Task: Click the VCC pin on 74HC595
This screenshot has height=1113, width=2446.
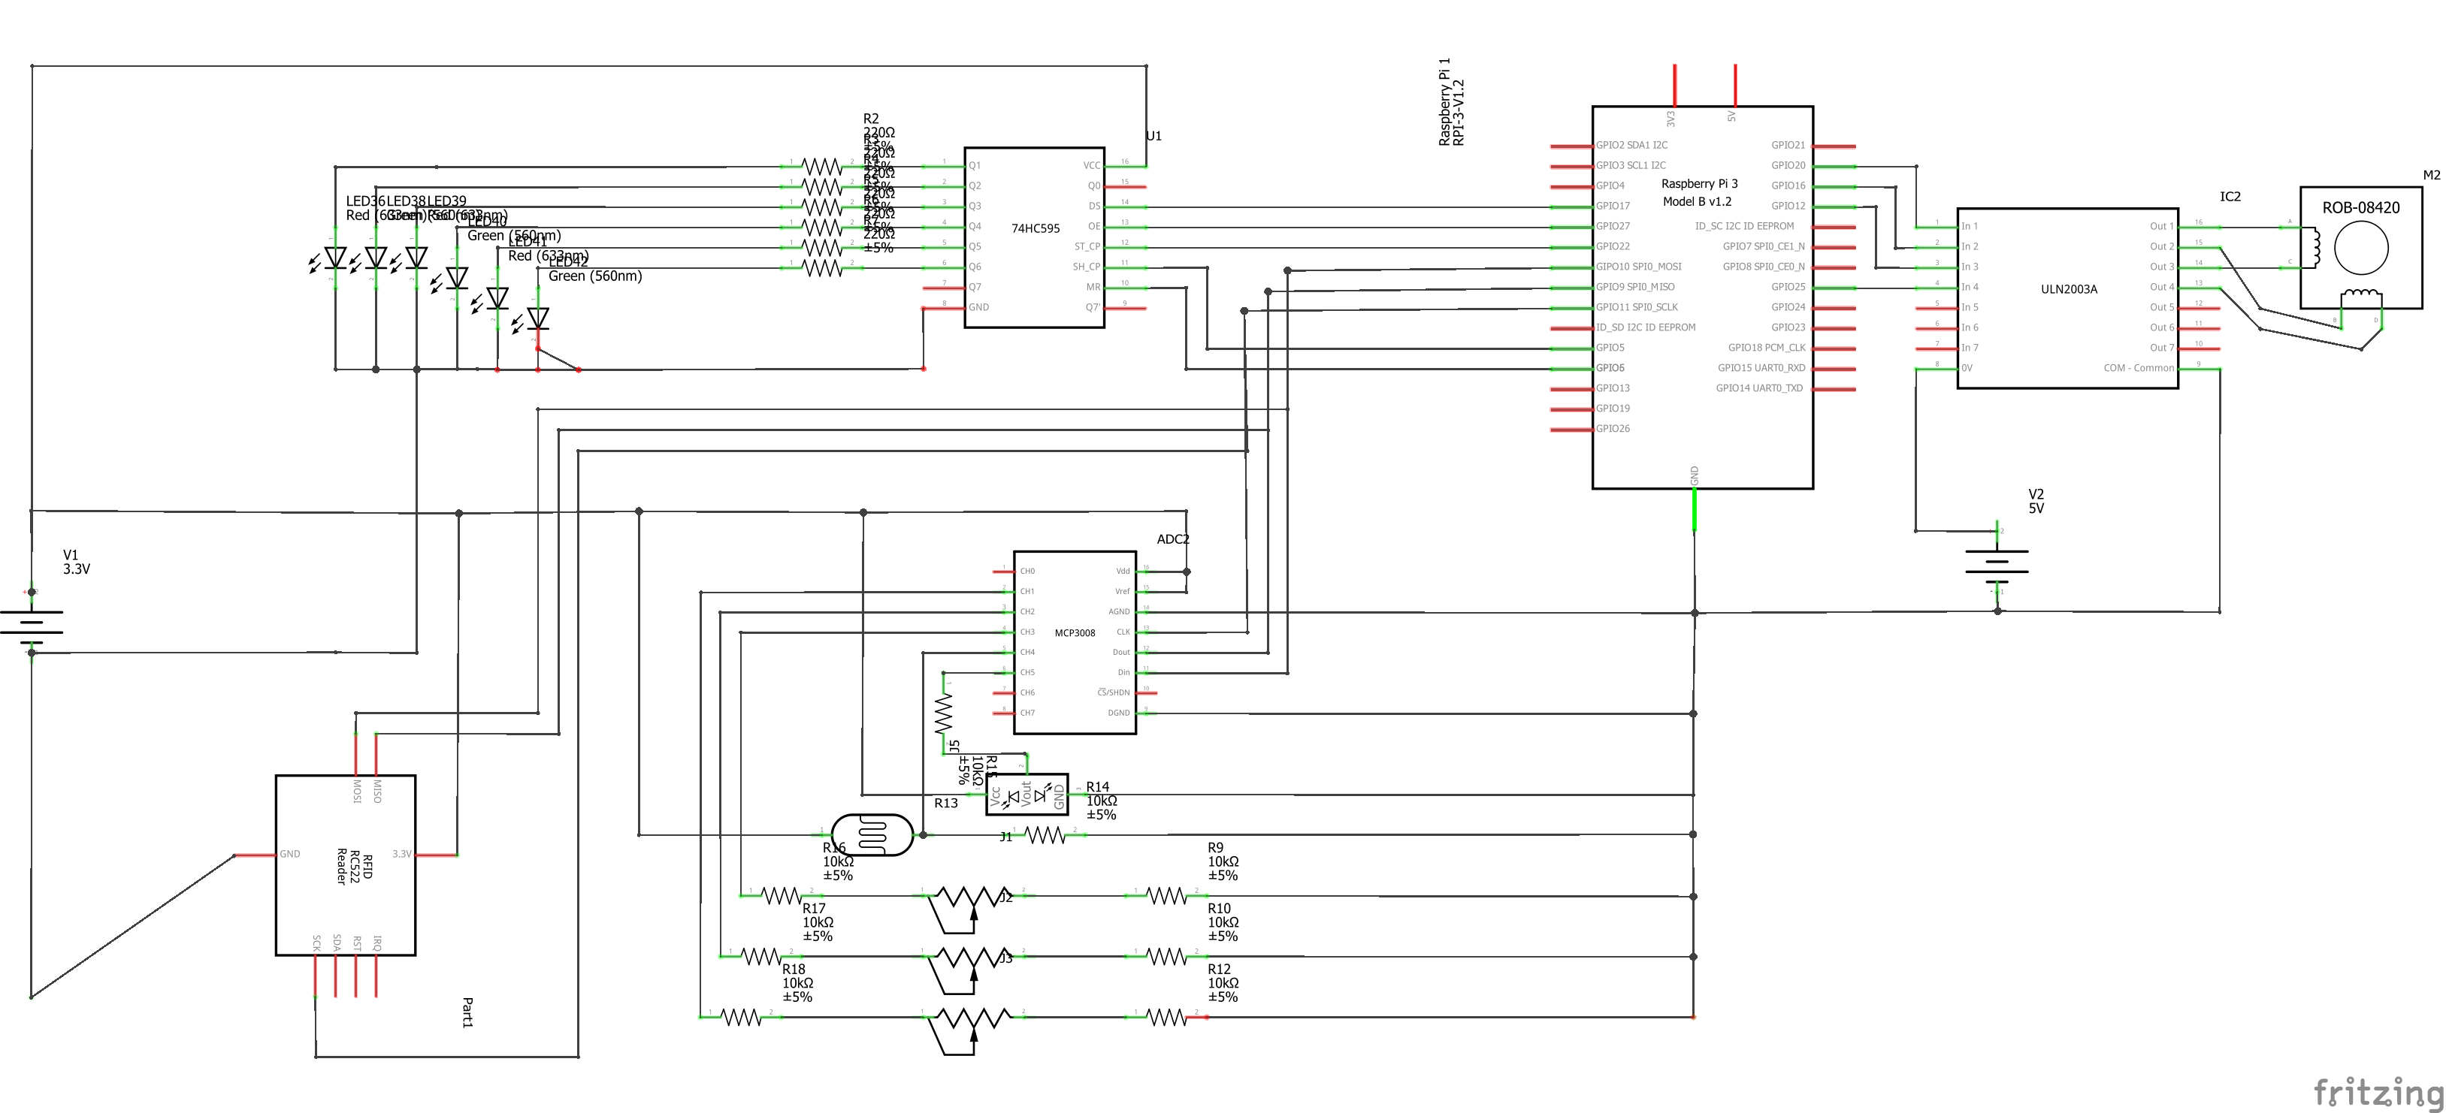Action: [1092, 166]
